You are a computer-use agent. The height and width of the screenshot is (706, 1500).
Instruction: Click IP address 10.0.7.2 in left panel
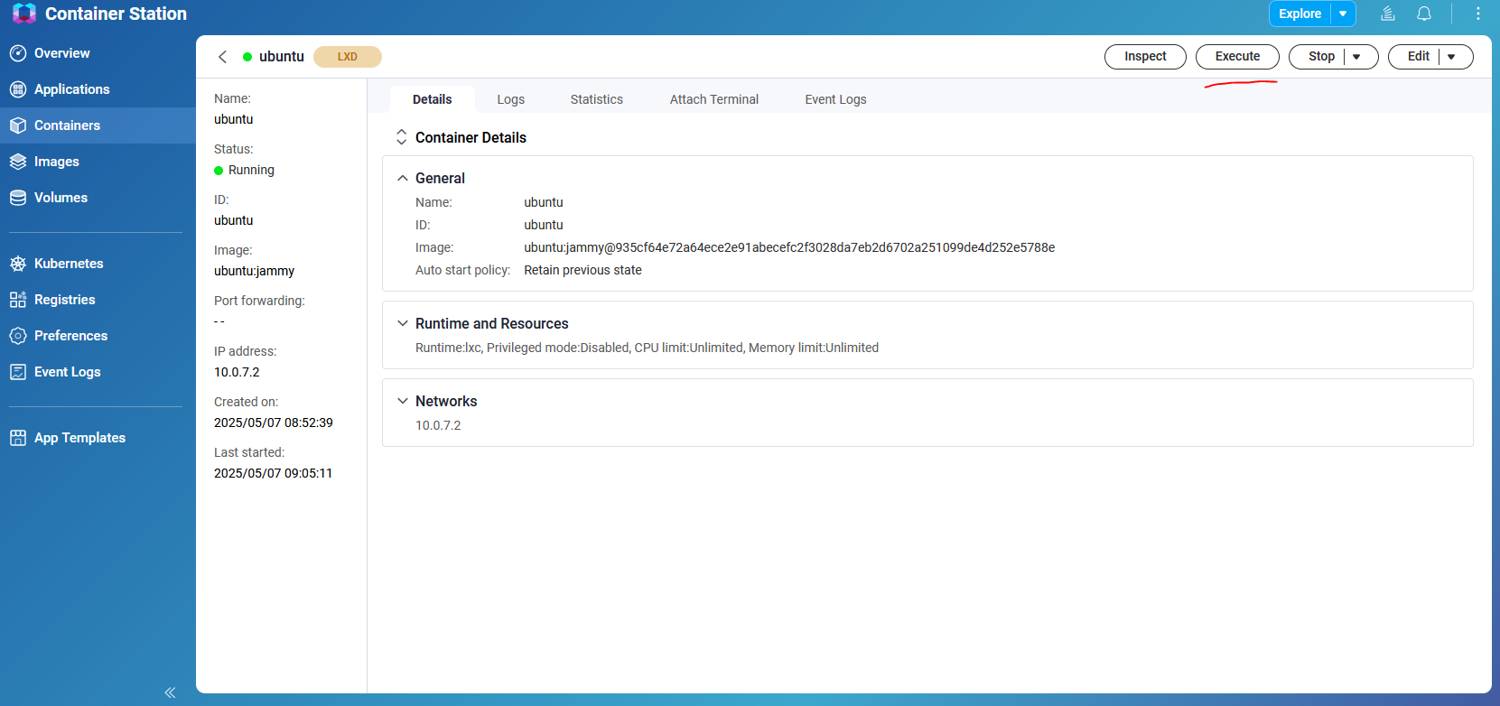pos(237,372)
